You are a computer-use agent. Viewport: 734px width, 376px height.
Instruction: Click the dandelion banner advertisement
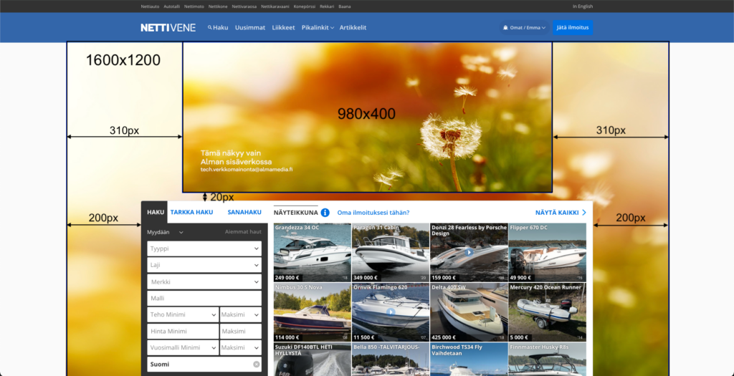[x=367, y=117]
